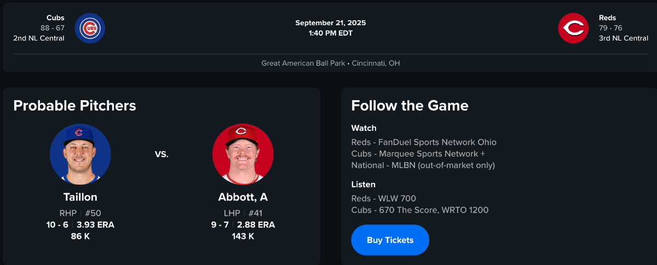
Task: Select the Taillon pitcher name
Action: (80, 197)
